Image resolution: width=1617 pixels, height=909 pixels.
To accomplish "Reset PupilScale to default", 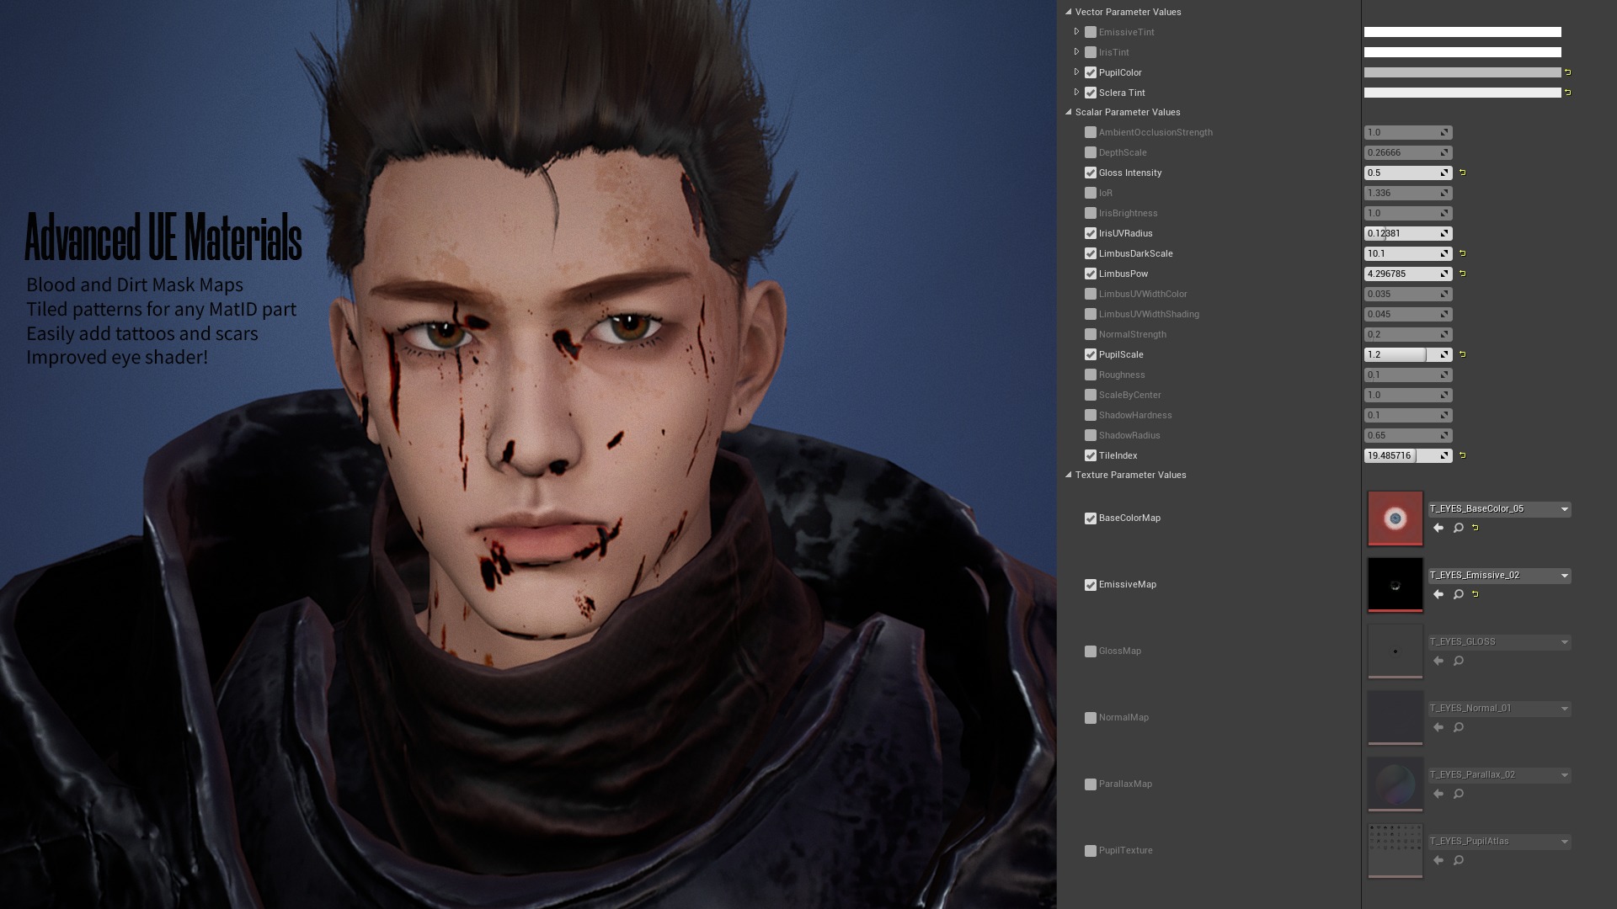I will [x=1463, y=354].
